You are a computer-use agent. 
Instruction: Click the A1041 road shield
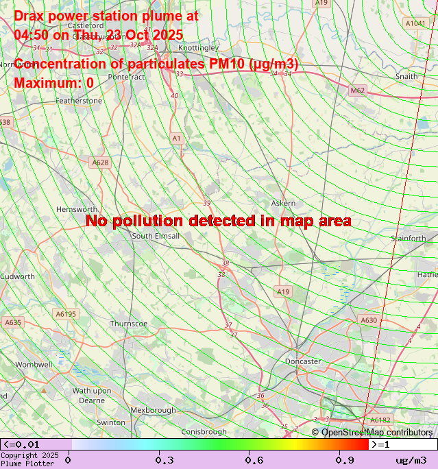pyautogui.click(x=415, y=23)
